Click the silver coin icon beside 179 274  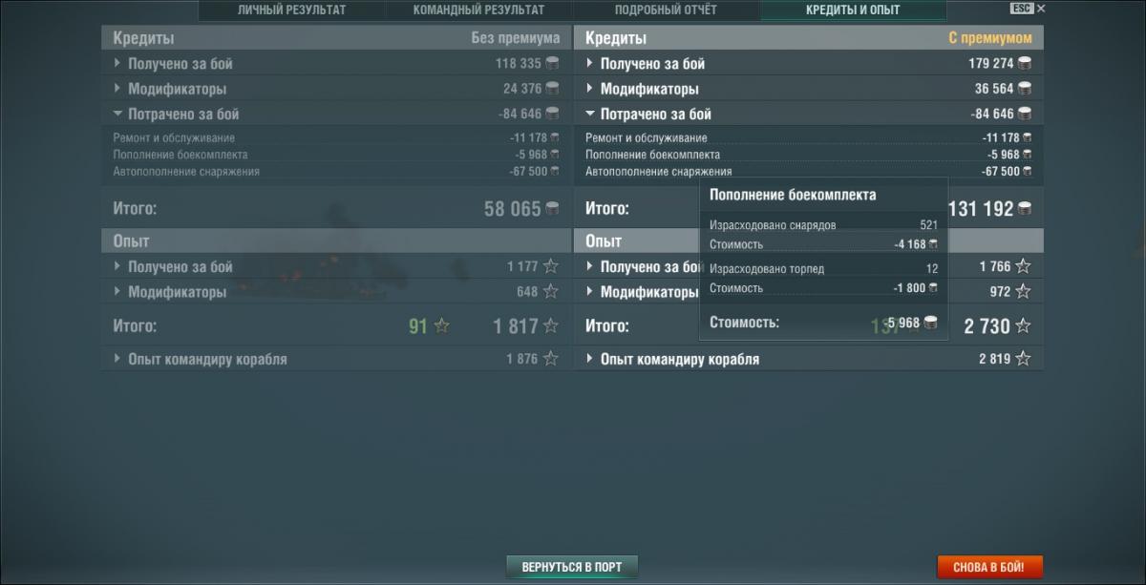pos(1024,64)
